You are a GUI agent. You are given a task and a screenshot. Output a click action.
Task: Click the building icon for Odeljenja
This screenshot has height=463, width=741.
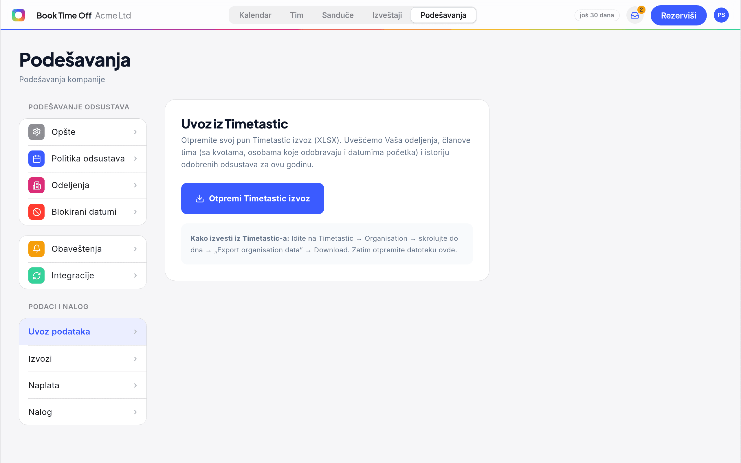36,185
